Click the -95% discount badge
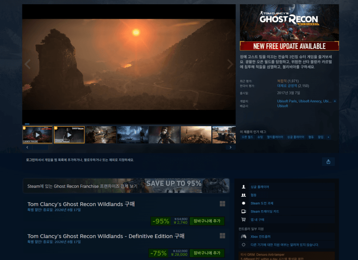Image resolution: width=358 pixels, height=260 pixels. point(161,221)
